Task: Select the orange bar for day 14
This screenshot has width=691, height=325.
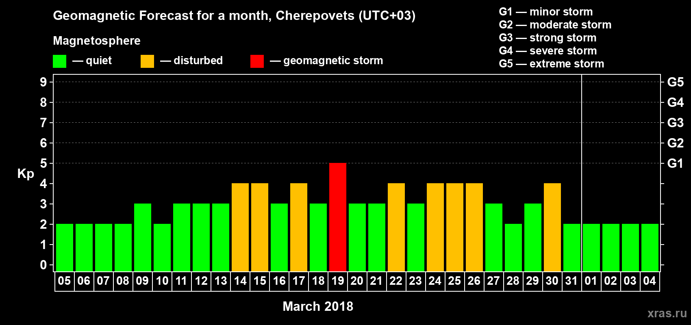Action: [x=240, y=227]
